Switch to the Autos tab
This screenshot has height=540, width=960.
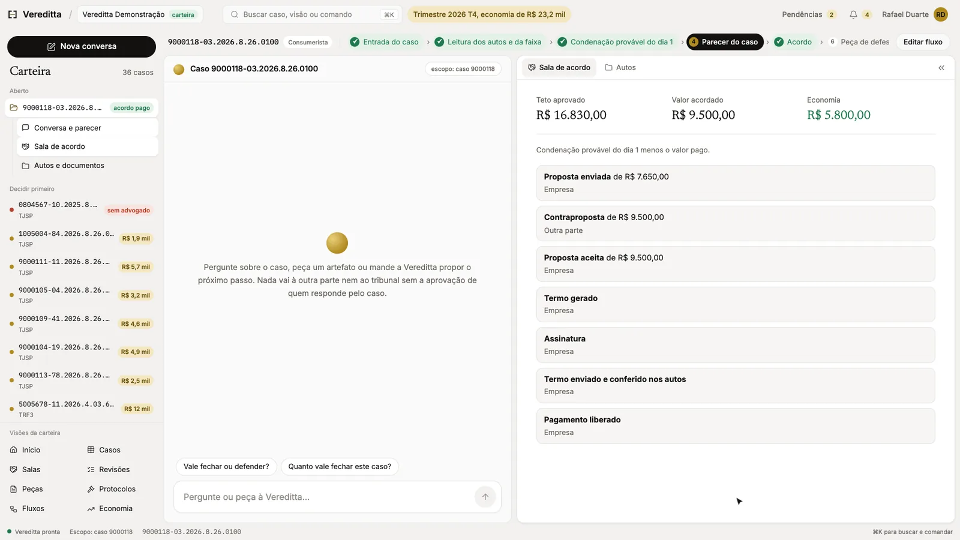tap(620, 68)
